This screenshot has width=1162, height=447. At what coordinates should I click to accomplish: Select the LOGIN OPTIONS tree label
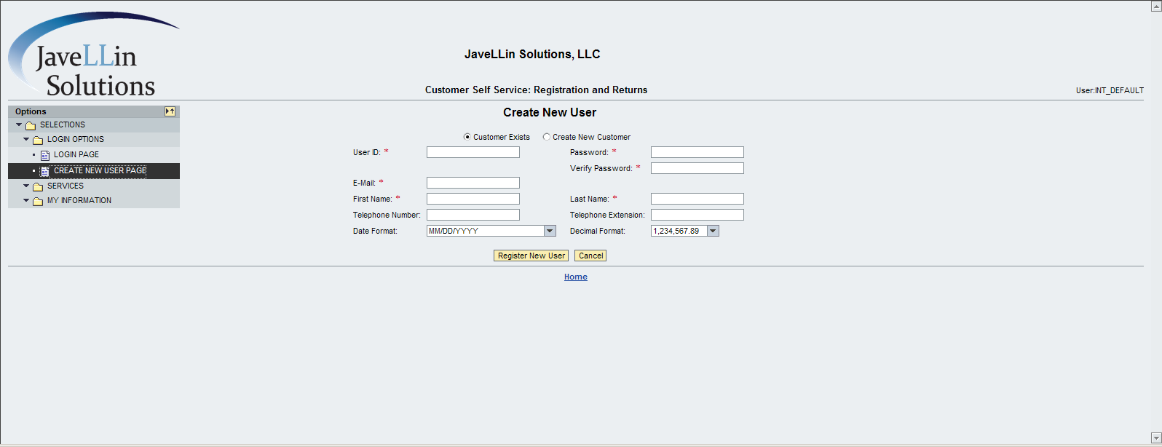(x=76, y=139)
